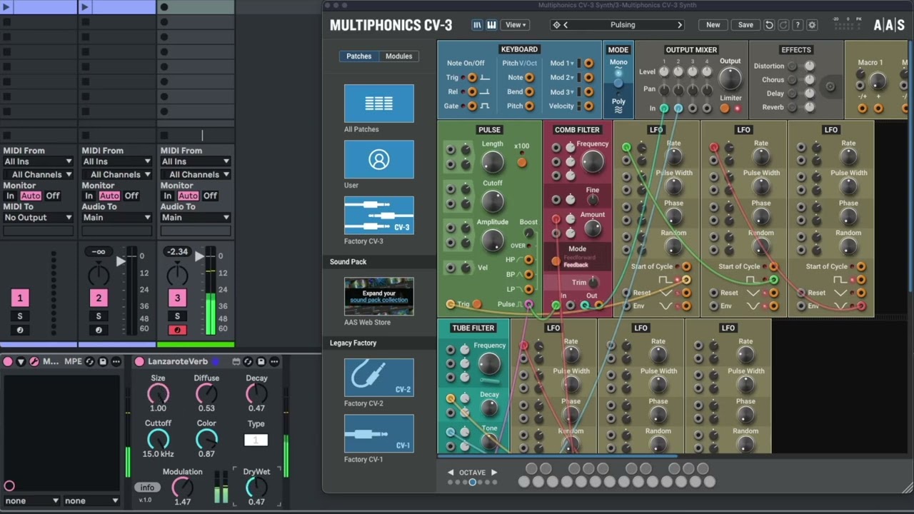Disarm recording on track 3

177,330
